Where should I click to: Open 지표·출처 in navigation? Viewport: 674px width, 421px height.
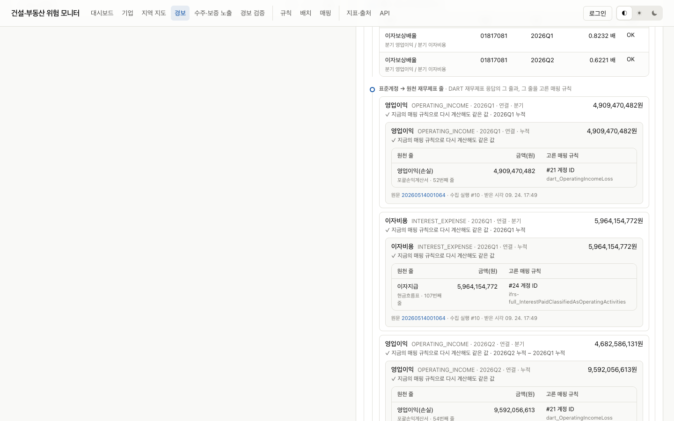pyautogui.click(x=359, y=13)
